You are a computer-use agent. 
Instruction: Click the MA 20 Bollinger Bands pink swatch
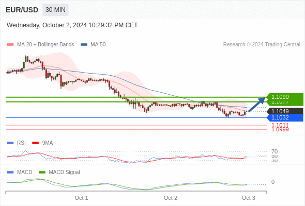coord(10,45)
